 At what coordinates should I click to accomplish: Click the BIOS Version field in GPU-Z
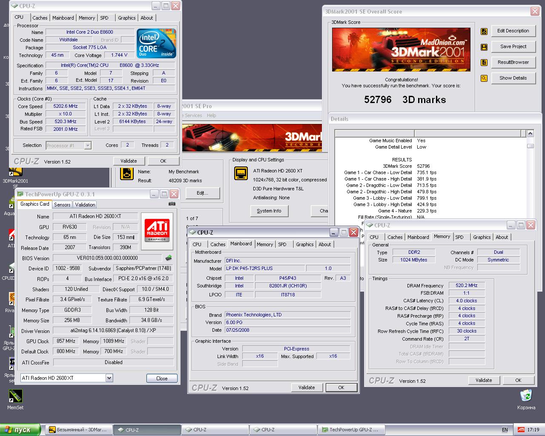107,258
